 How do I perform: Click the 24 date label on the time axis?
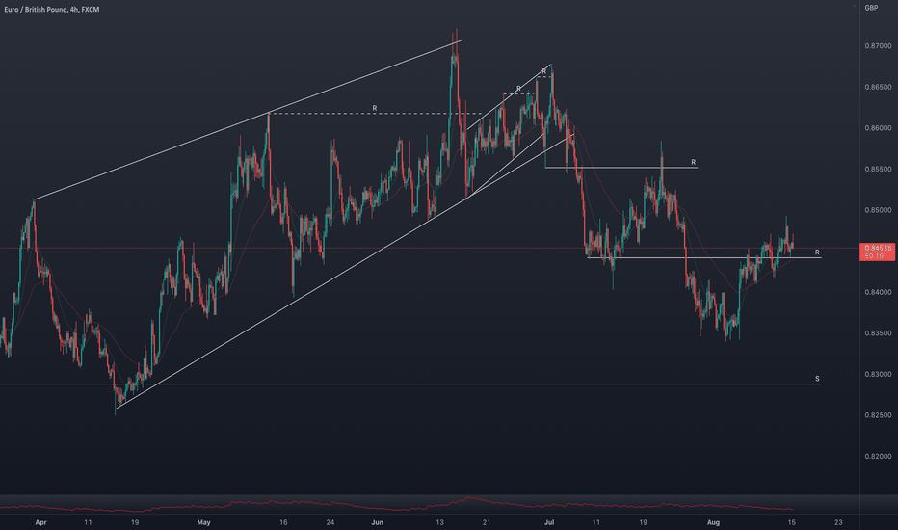[x=330, y=522]
